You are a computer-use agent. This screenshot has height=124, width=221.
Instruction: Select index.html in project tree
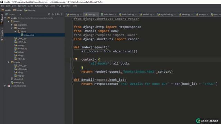34,35
